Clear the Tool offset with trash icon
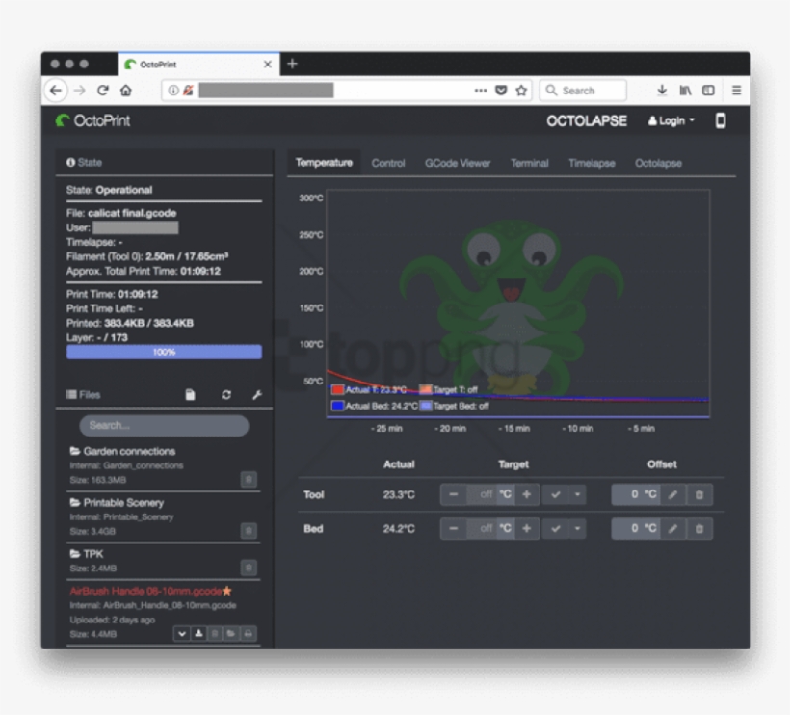The width and height of the screenshot is (790, 715). [x=698, y=494]
